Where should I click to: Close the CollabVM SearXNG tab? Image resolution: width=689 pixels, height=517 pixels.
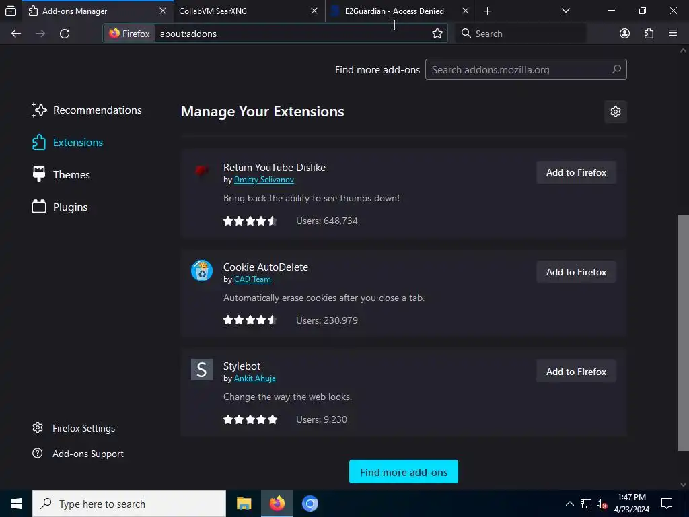314,11
